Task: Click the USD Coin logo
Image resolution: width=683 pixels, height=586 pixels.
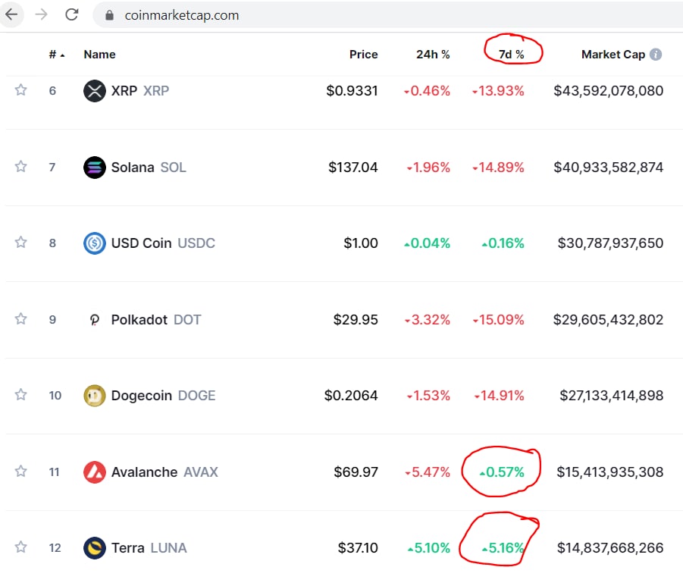Action: [x=95, y=243]
